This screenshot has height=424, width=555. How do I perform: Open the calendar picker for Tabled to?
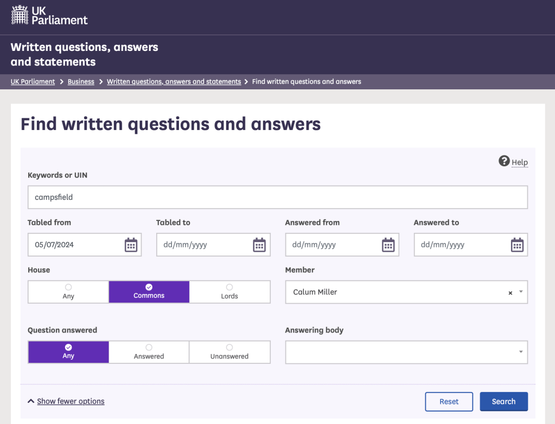click(259, 245)
